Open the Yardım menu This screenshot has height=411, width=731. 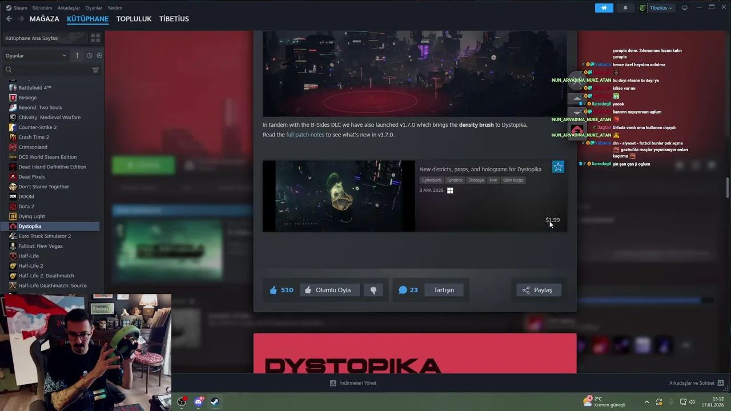[x=115, y=8]
